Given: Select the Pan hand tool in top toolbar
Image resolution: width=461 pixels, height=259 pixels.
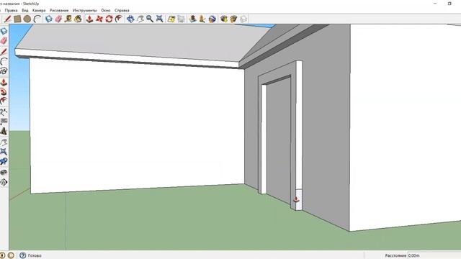Looking at the screenshot, I should 140,19.
